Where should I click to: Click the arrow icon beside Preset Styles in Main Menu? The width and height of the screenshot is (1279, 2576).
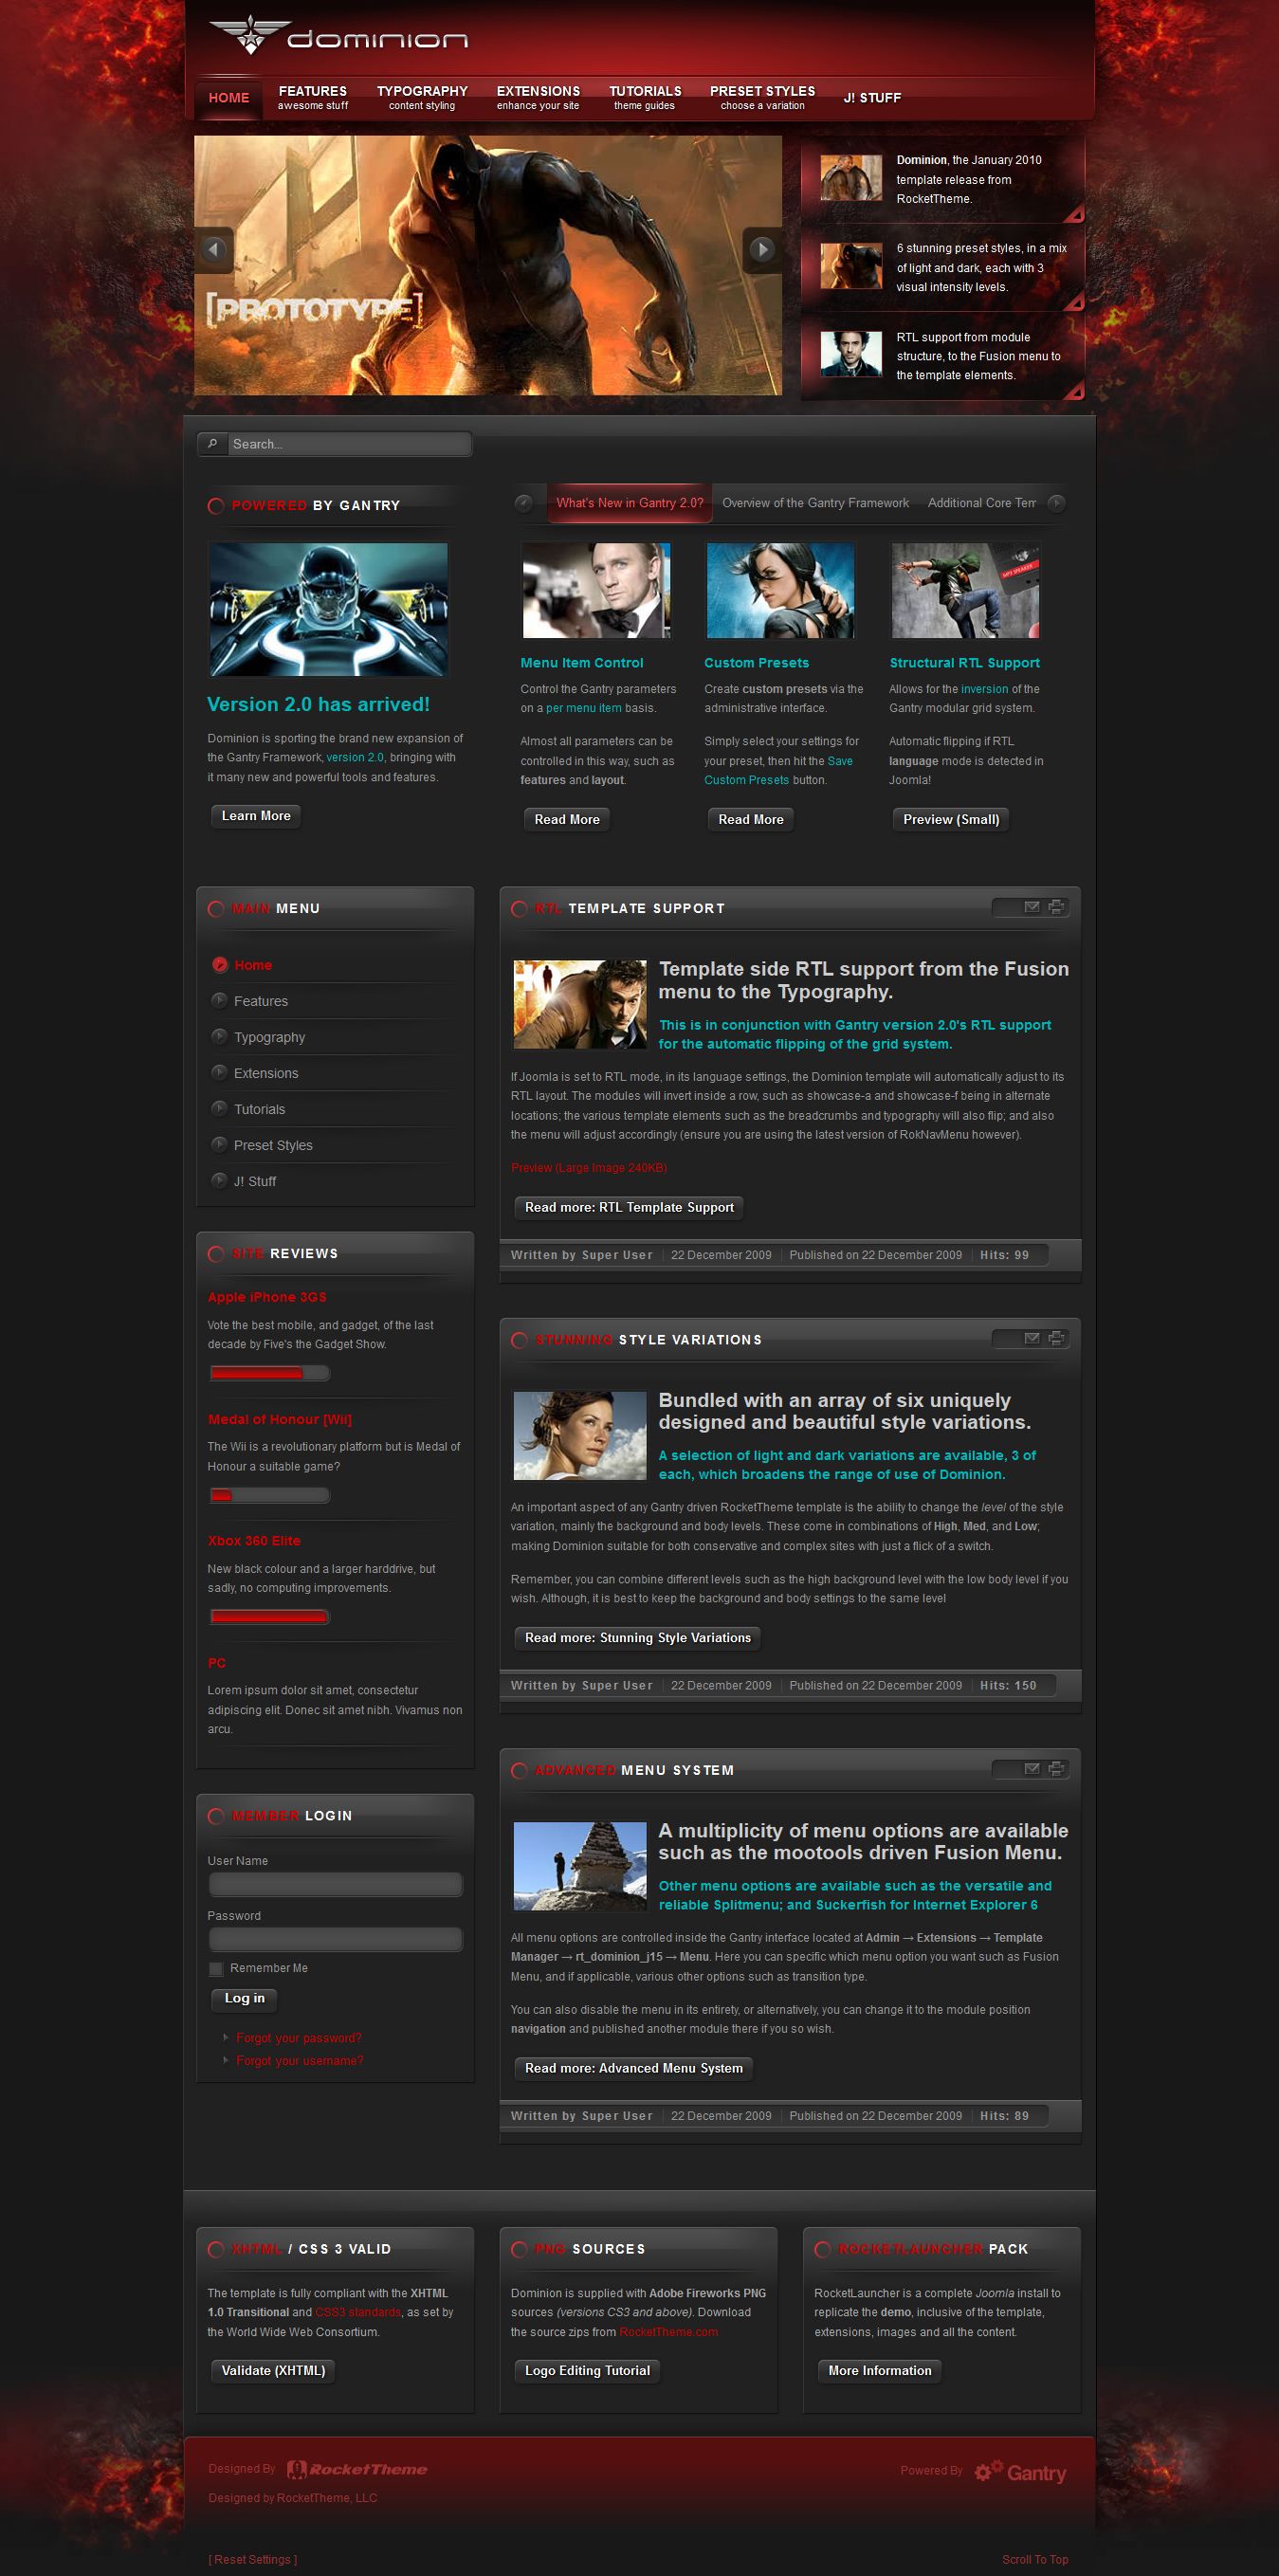pyautogui.click(x=220, y=1144)
